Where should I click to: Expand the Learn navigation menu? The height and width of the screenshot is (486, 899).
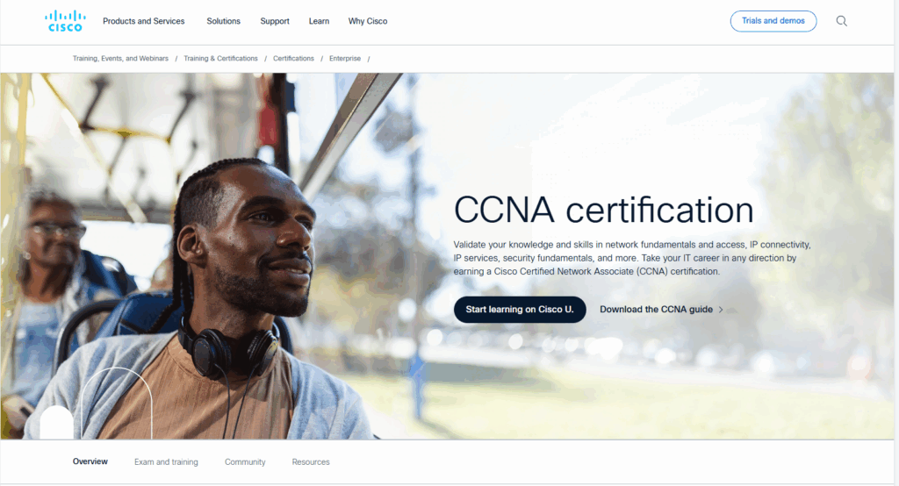319,21
